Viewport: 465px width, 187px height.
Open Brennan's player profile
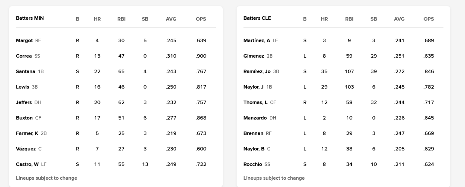[x=253, y=133]
